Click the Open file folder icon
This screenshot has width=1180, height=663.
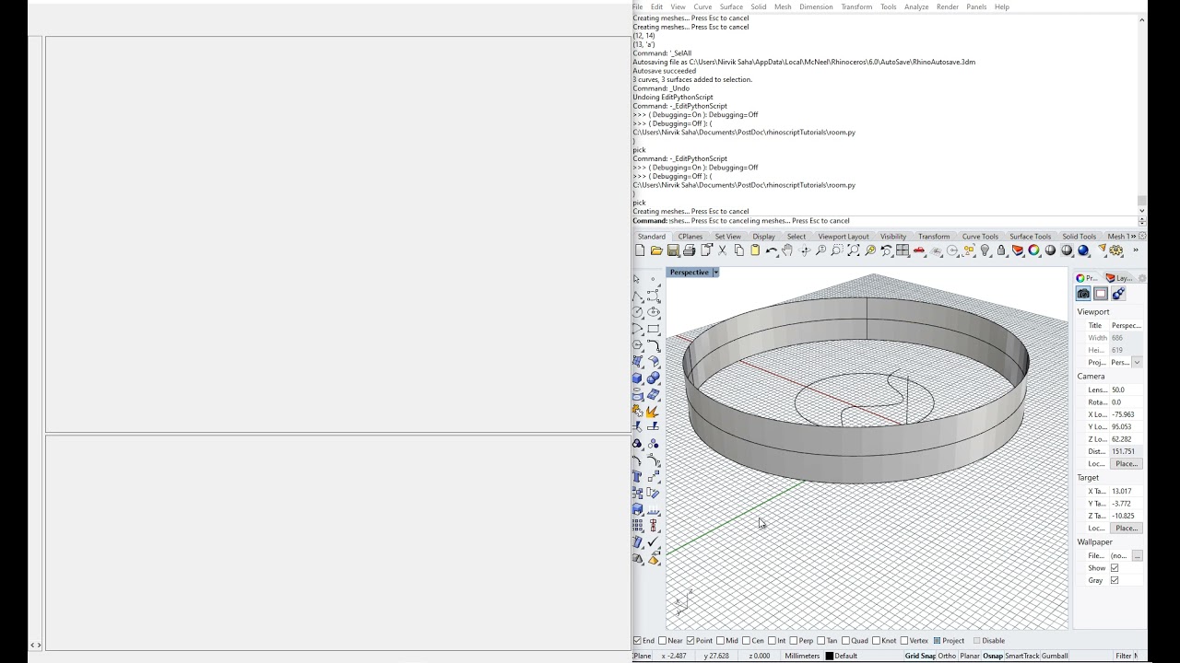656,250
